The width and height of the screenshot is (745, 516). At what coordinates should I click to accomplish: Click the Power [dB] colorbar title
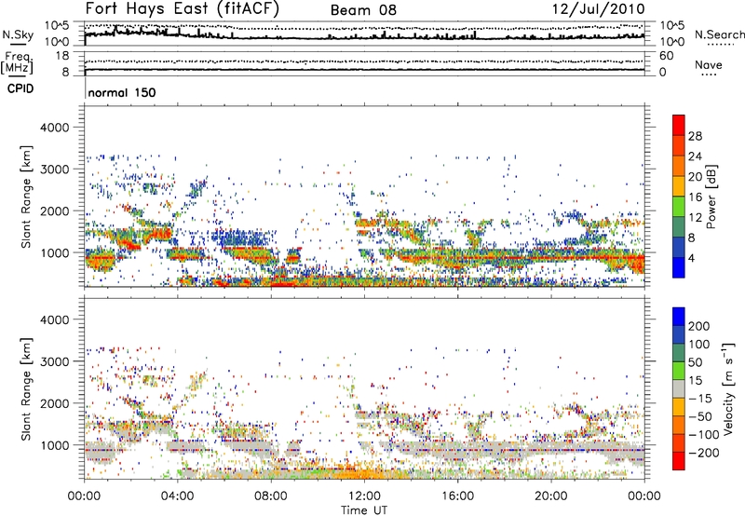click(711, 197)
